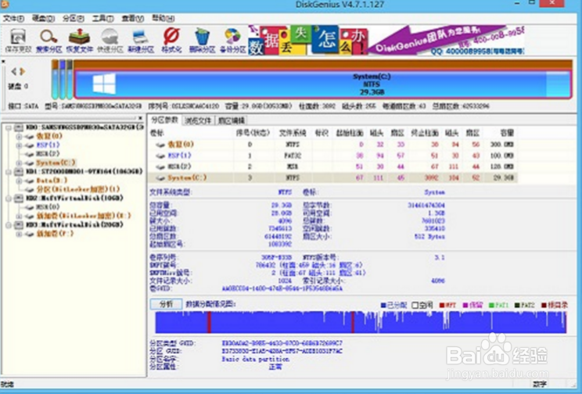Screen dimensions: 582x394
Task: Click the drive icon beside Data(D:) in tree
Action: point(29,181)
